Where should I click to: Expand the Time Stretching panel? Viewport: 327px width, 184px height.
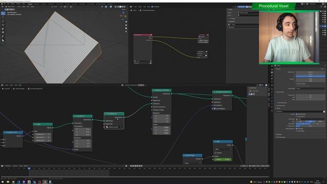coord(282,103)
